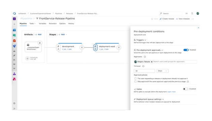Click the View releases button
The width and height of the screenshot is (212, 121).
183,19
